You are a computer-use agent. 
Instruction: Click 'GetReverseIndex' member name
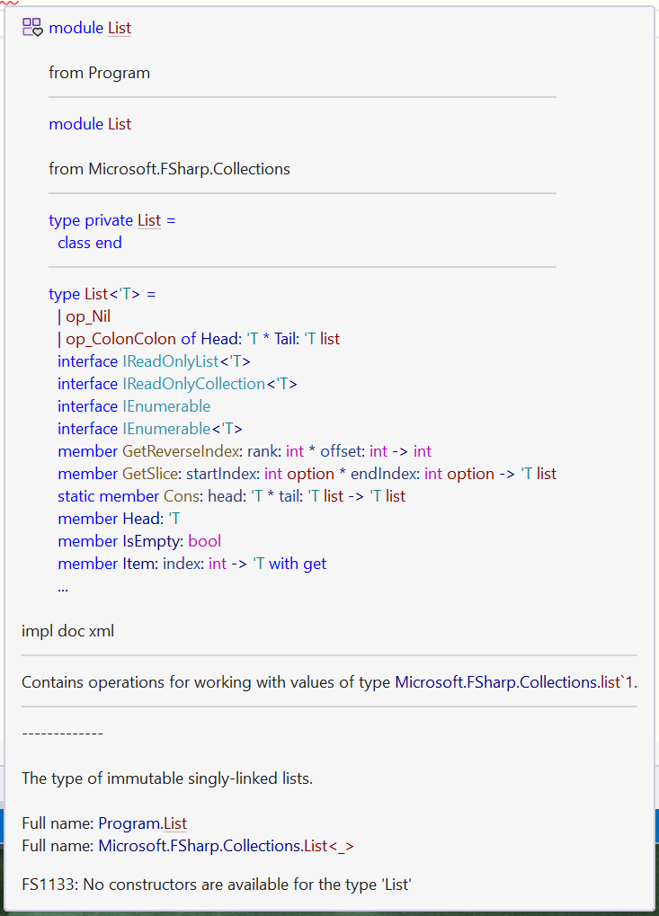coord(181,451)
